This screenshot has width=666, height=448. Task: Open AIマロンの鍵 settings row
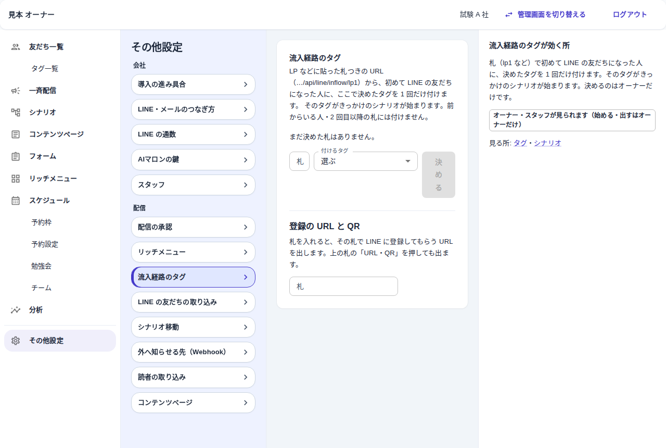pos(193,159)
